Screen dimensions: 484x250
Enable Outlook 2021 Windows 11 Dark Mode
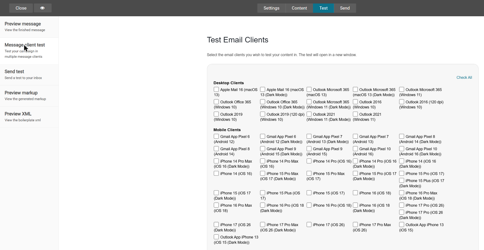pyautogui.click(x=309, y=114)
